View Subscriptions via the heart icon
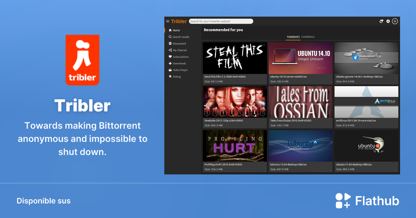 click(171, 56)
